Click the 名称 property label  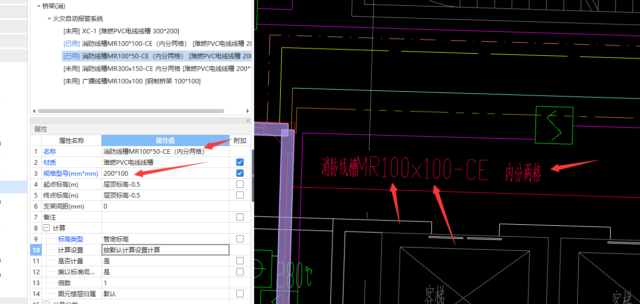(x=49, y=151)
